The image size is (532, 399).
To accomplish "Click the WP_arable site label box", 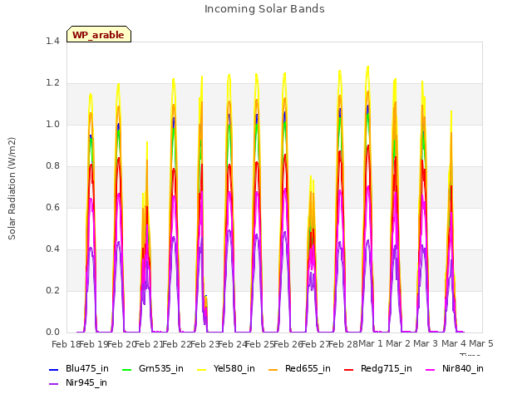I will coord(99,34).
